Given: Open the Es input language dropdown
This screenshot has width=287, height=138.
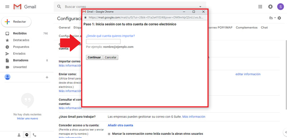Looking at the screenshot, I should tap(273, 18).
